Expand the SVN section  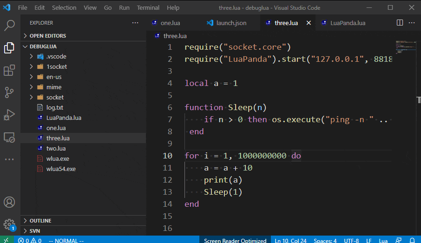coord(83,230)
